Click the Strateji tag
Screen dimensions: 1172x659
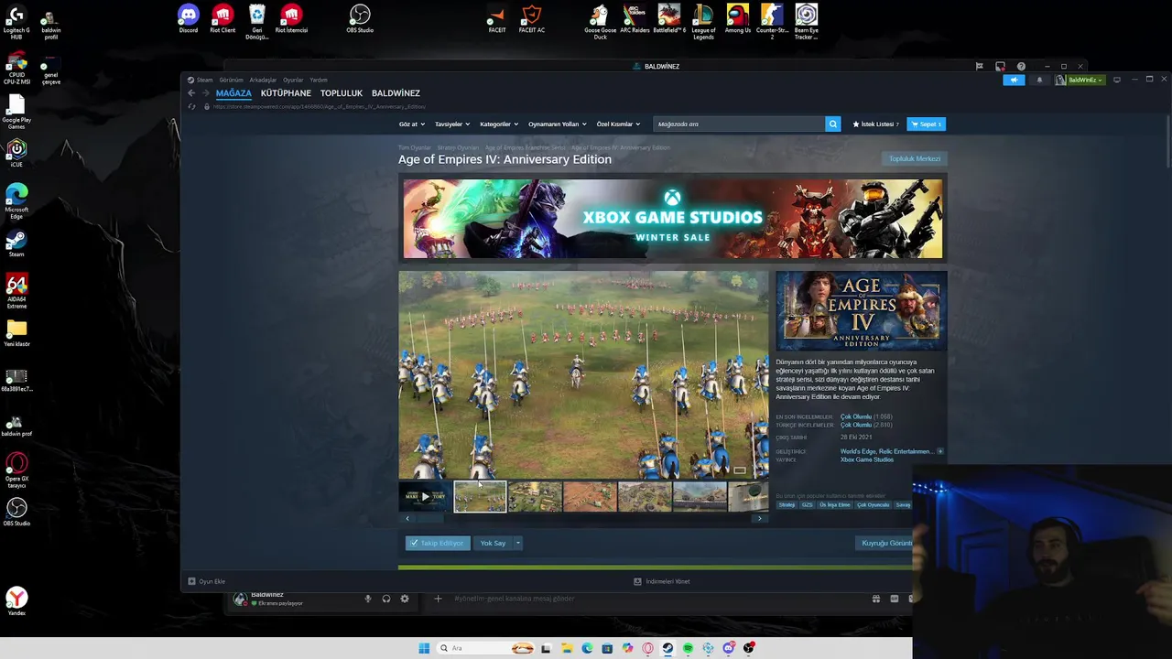787,504
